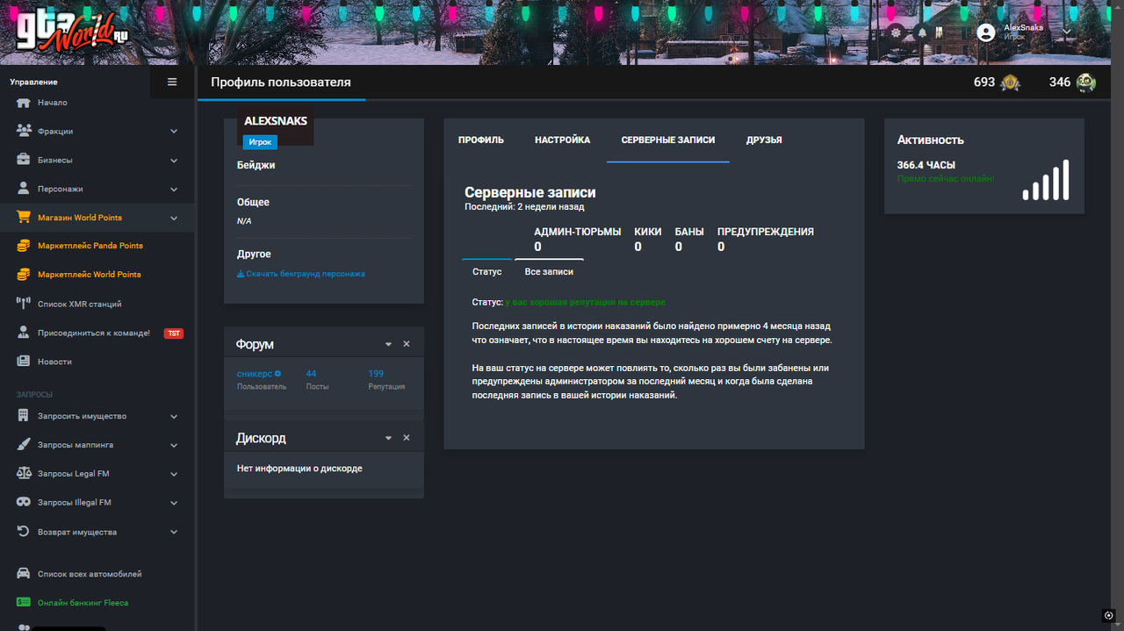Click the Запросить имущество building icon

[x=24, y=416]
